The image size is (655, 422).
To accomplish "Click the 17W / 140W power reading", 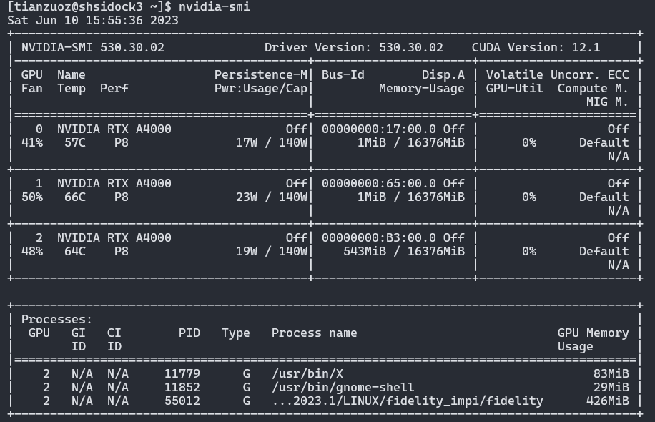I will point(272,143).
